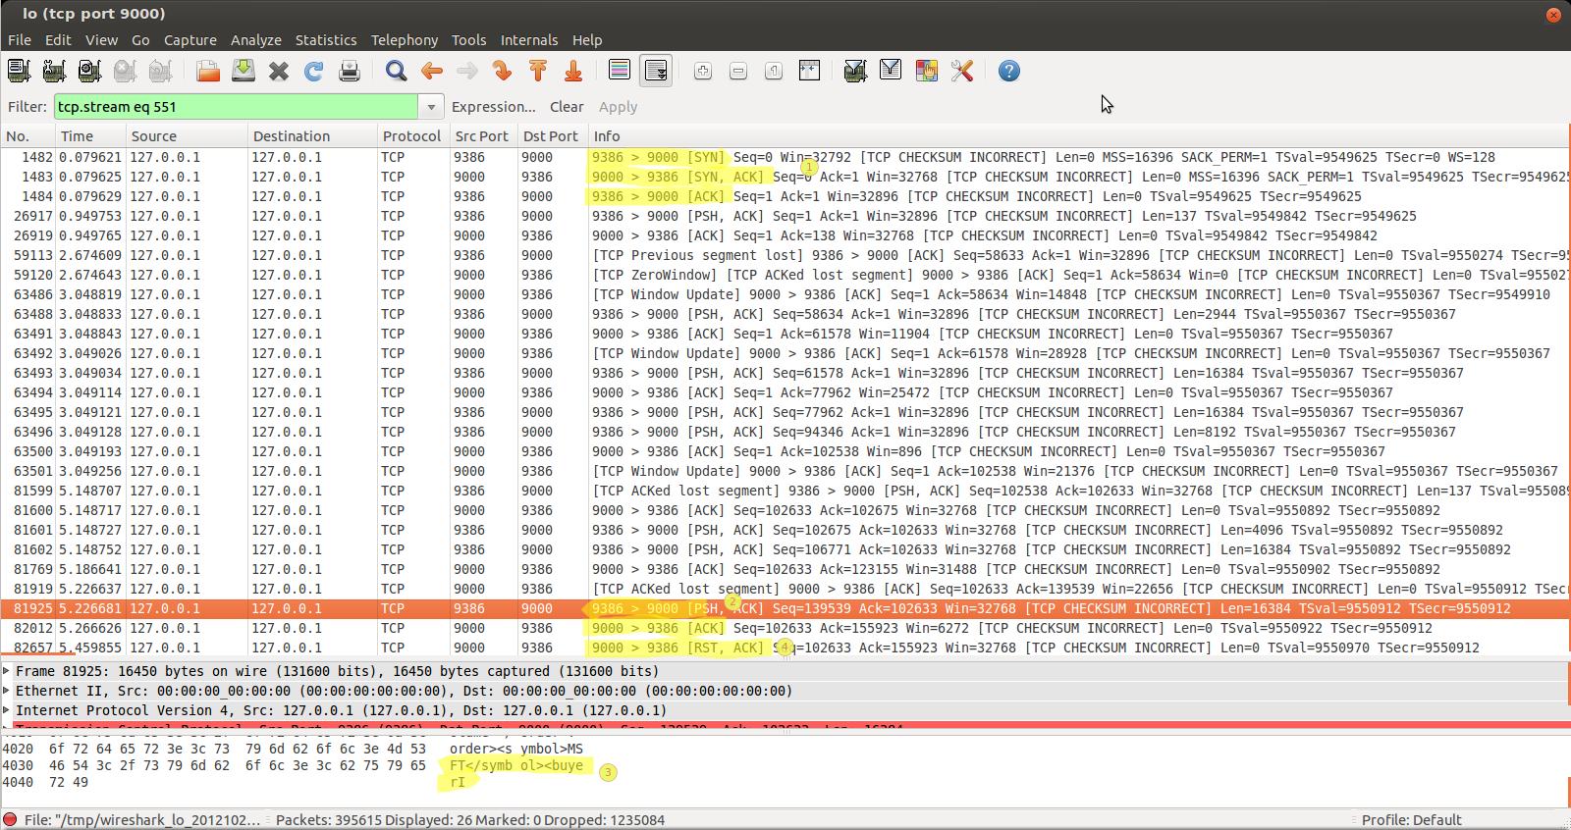This screenshot has width=1571, height=830.
Task: Open the capture interfaces list icon
Action: click(x=19, y=71)
